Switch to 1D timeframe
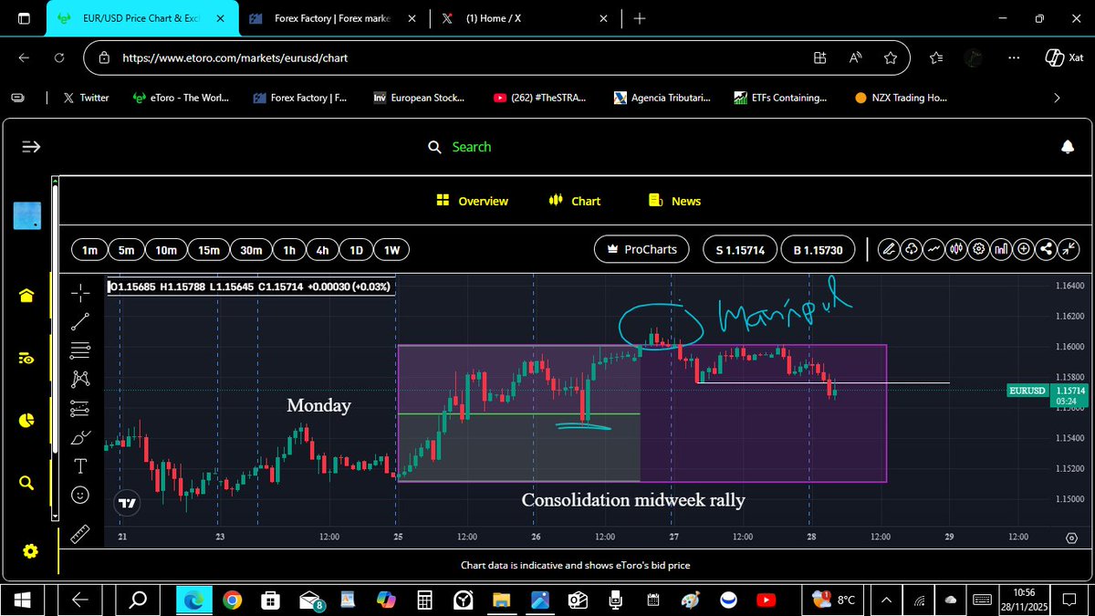The width and height of the screenshot is (1095, 616). [x=357, y=250]
